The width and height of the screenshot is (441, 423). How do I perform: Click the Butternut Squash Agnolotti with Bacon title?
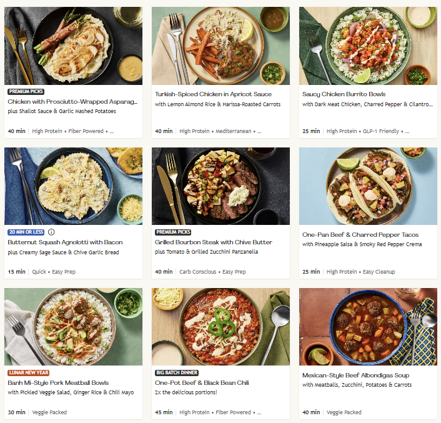(x=65, y=242)
